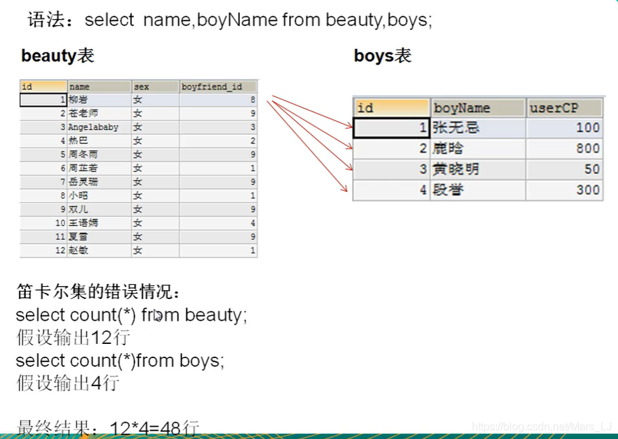Click boyfriend_id value 8 in 柳岩 row
The image size is (618, 439).
(218, 100)
